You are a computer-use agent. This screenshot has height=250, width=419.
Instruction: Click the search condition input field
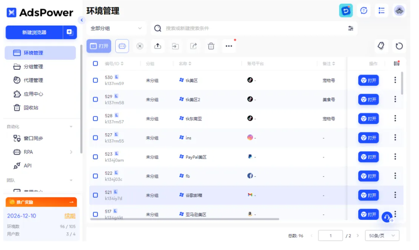coord(254,28)
